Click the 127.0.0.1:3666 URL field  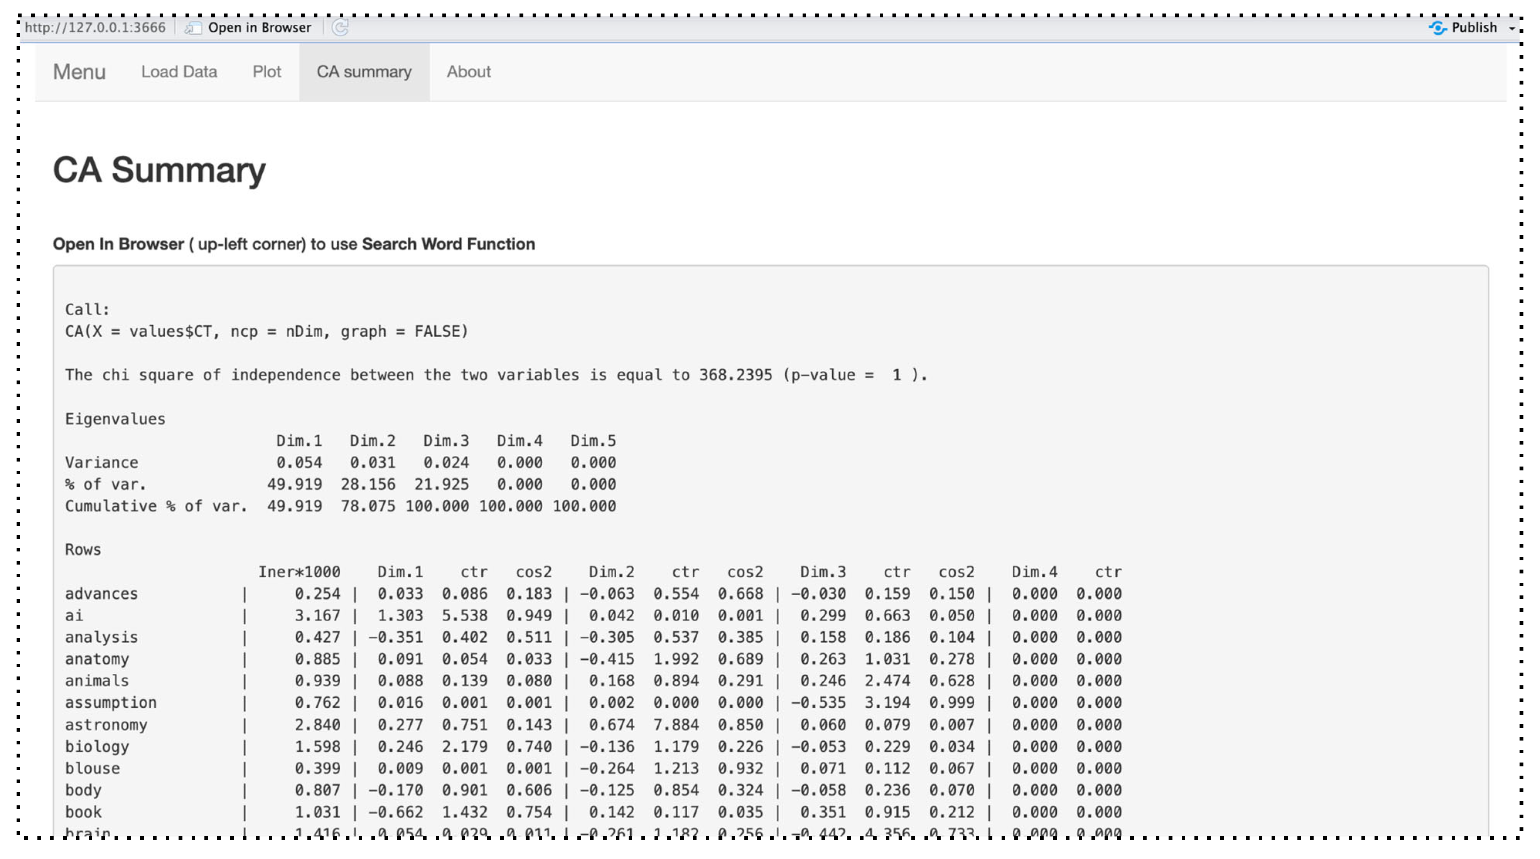(x=95, y=27)
